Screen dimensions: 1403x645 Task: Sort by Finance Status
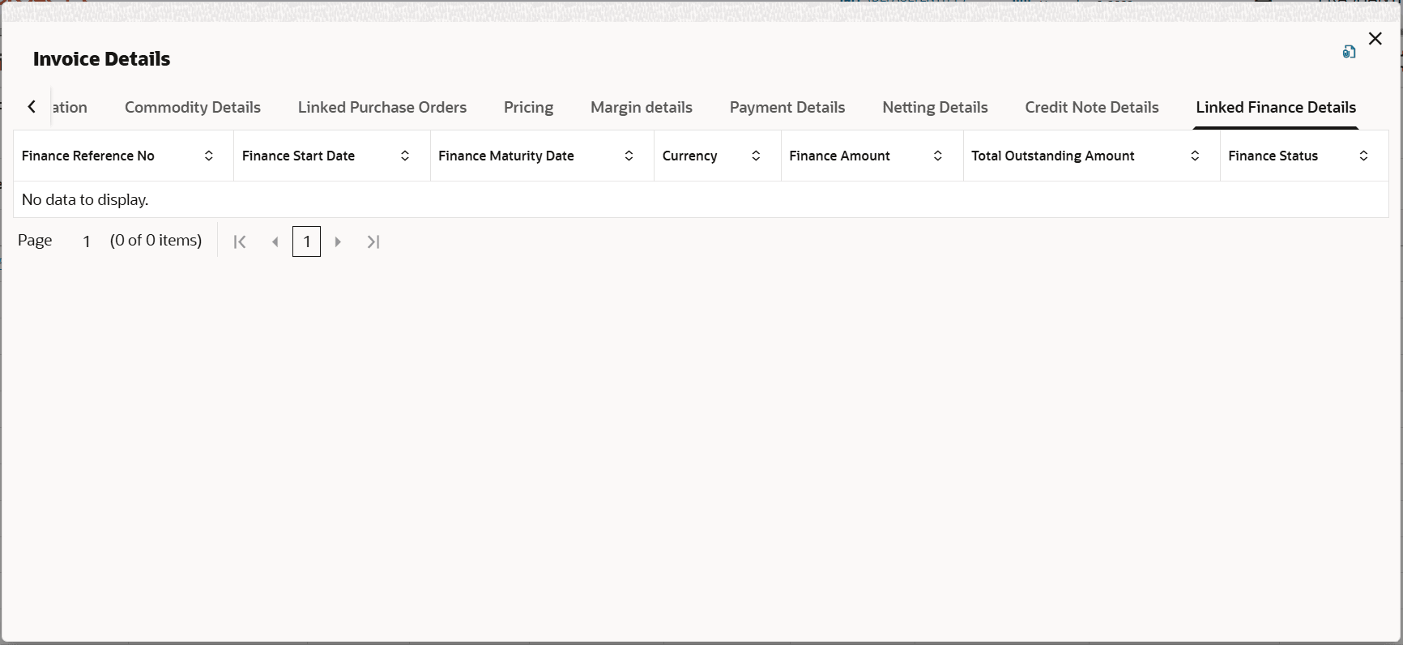[x=1364, y=156]
